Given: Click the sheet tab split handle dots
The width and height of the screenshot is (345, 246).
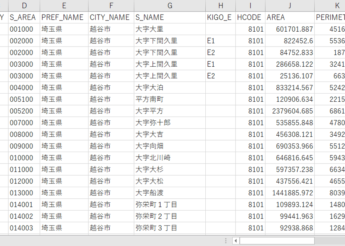Looking at the screenshot, I should (x=226, y=241).
